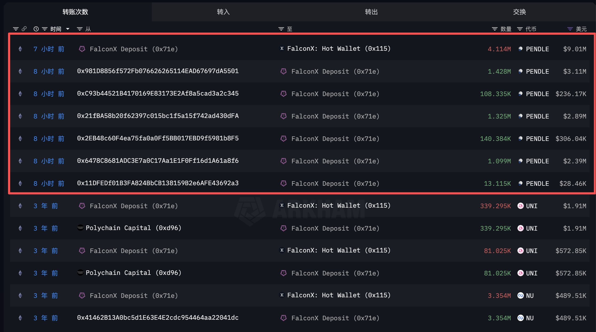Open the 转出 tab
The height and width of the screenshot is (332, 596).
pos(371,12)
